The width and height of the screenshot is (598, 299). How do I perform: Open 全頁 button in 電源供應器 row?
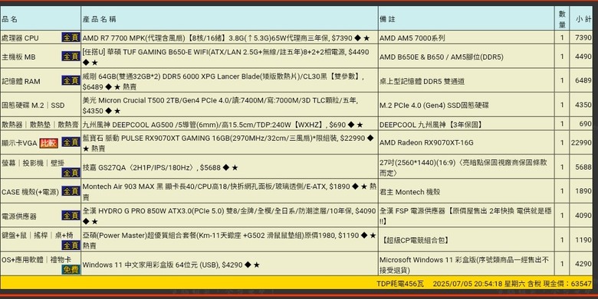[71, 216]
